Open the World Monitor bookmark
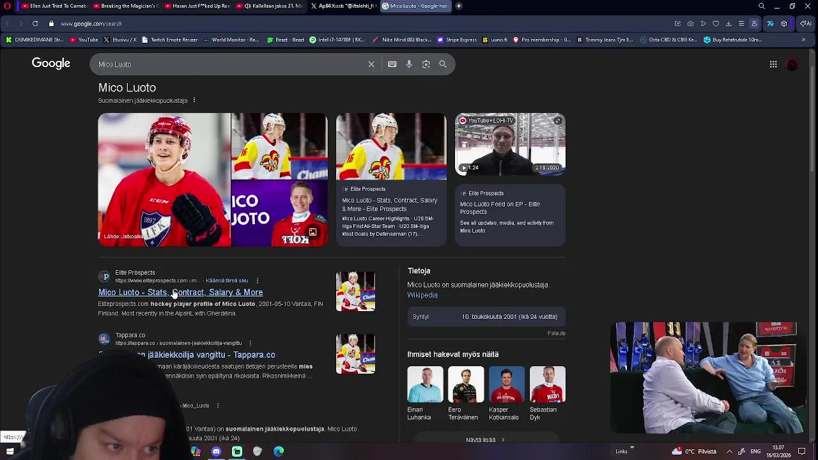This screenshot has width=818, height=460. coord(231,40)
